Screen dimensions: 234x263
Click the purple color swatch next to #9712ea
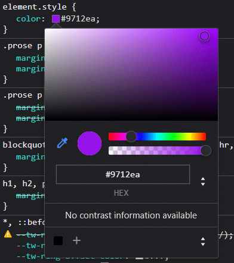pos(56,19)
